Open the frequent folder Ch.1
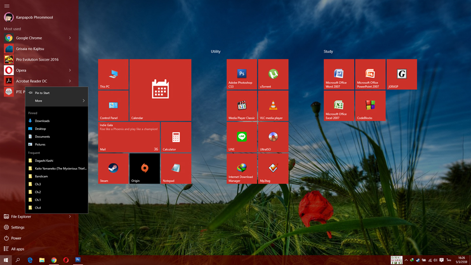Screen dimensions: 471x265 pyautogui.click(x=57, y=200)
